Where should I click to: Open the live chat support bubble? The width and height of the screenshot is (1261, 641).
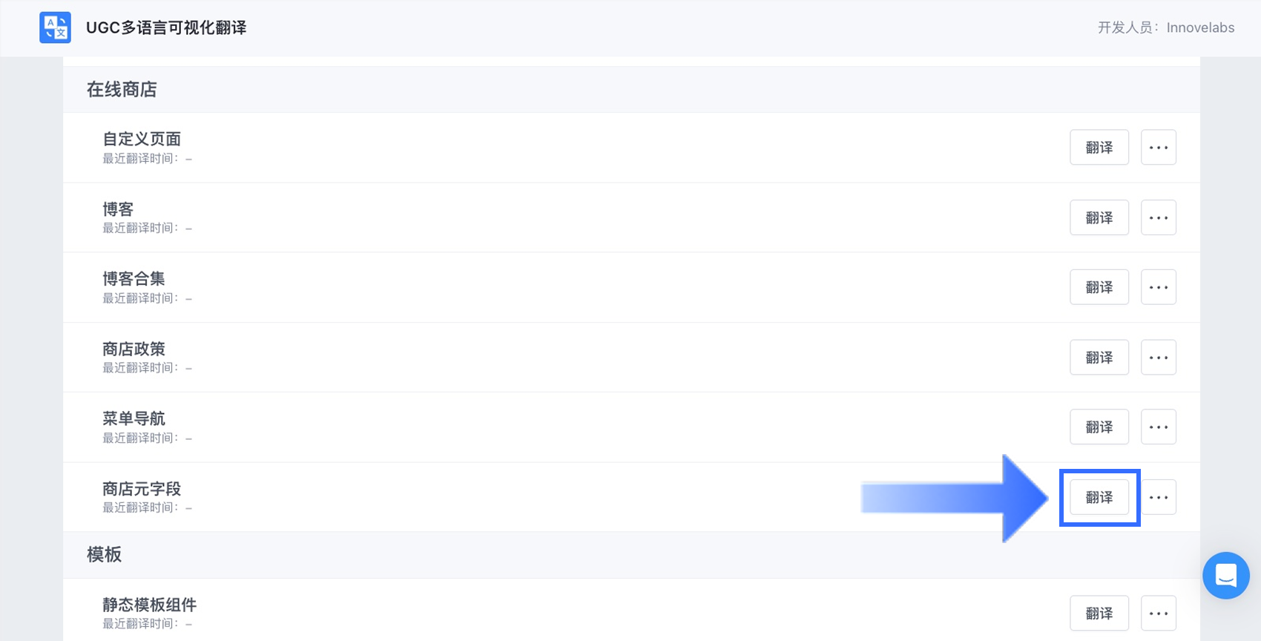point(1225,575)
